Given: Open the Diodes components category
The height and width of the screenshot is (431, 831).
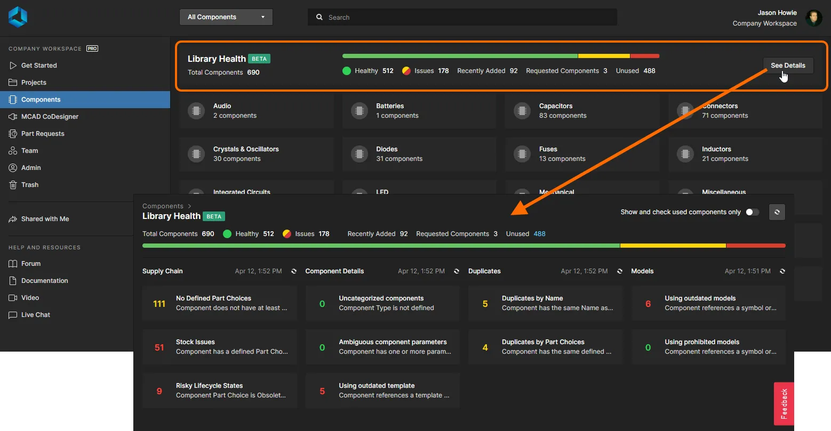Looking at the screenshot, I should (419, 154).
